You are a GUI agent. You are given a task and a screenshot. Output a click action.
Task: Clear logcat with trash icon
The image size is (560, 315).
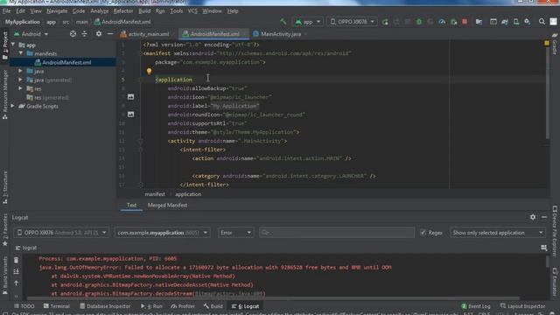click(16, 260)
